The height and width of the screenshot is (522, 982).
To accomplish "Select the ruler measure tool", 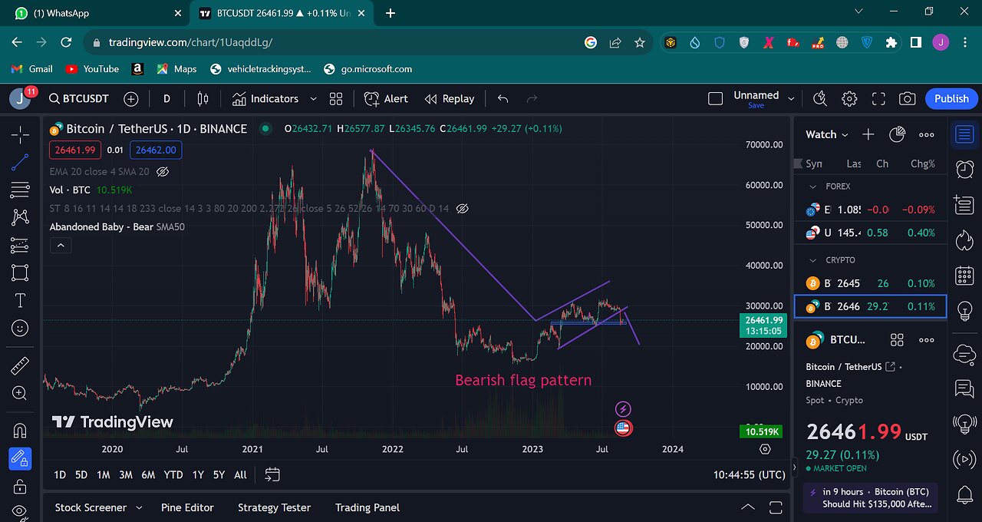I will pyautogui.click(x=20, y=365).
